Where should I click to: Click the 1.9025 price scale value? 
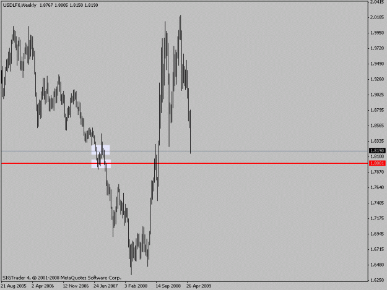pyautogui.click(x=377, y=95)
